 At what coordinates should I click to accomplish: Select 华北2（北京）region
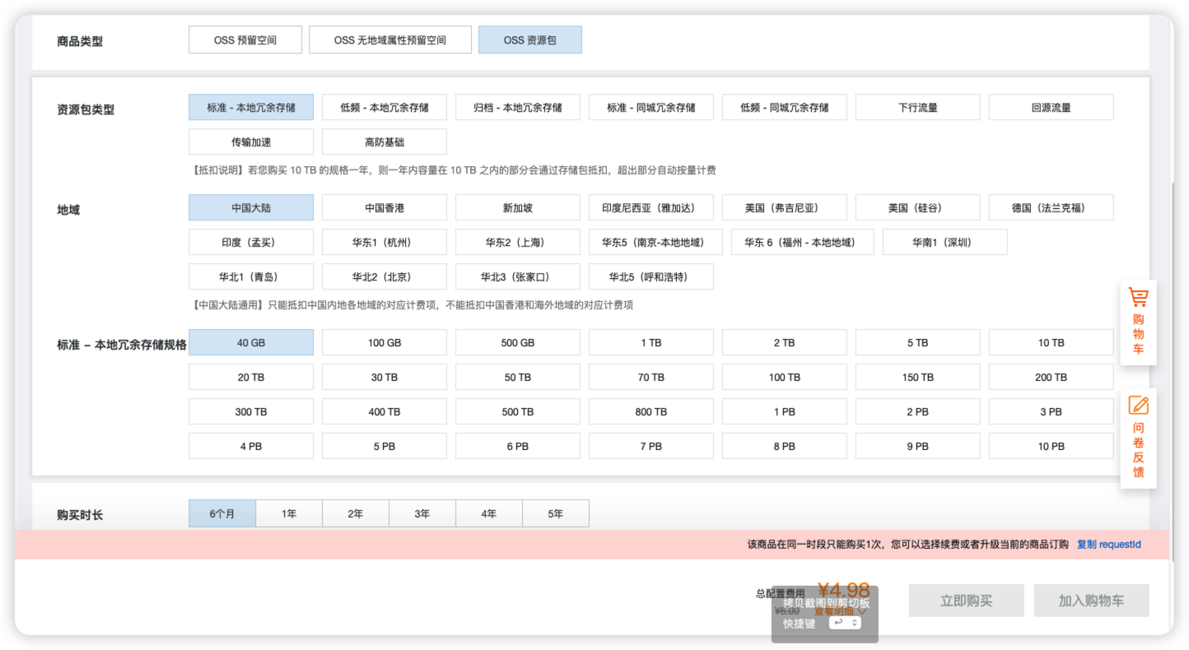[385, 276]
